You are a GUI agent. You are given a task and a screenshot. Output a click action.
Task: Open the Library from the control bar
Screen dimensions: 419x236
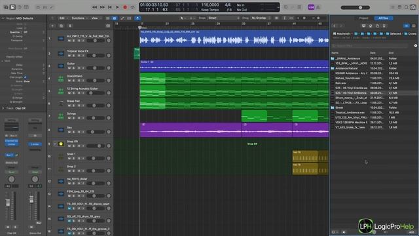[6, 7]
